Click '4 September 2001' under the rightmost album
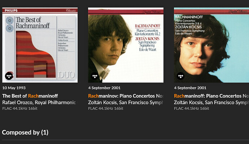Screen dimensions: 249x144 190,88
